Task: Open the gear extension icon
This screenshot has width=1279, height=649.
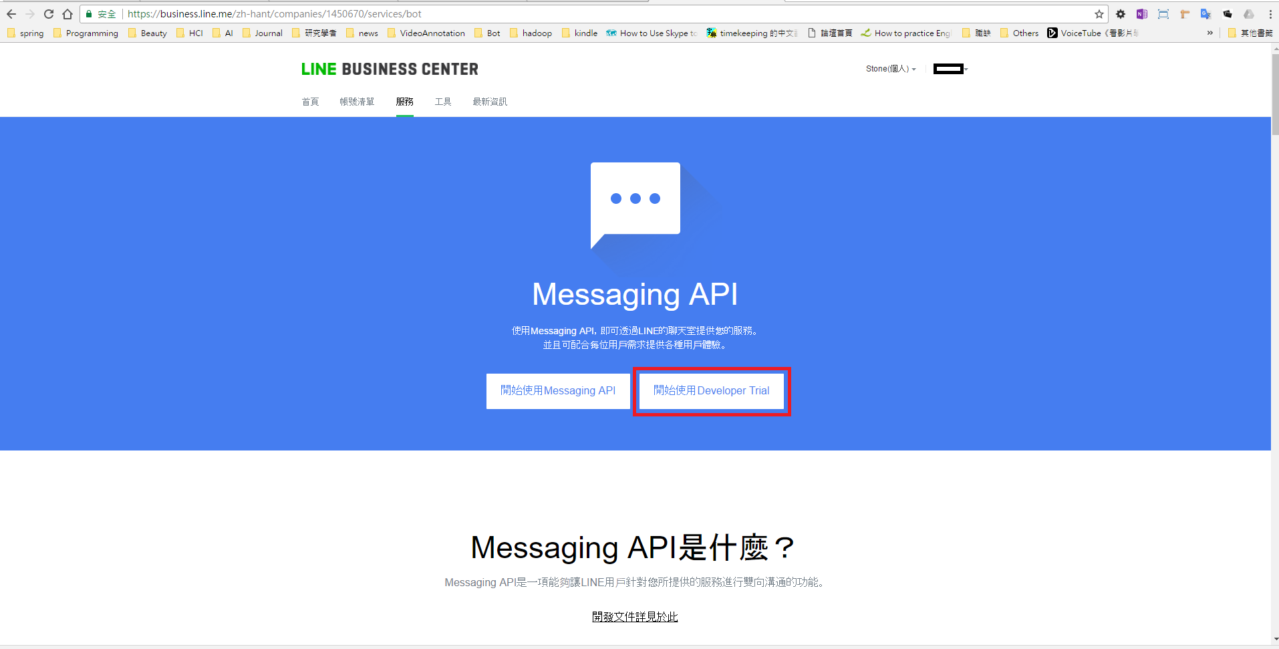Action: [1121, 14]
